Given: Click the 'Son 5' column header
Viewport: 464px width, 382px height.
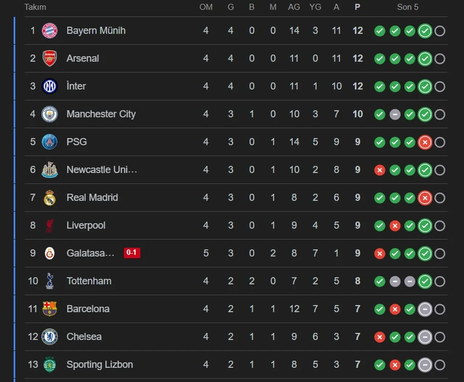Looking at the screenshot, I should [x=407, y=7].
